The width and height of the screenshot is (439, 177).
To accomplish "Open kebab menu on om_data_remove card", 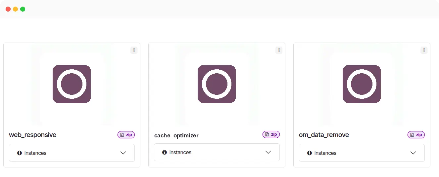I will coord(424,50).
